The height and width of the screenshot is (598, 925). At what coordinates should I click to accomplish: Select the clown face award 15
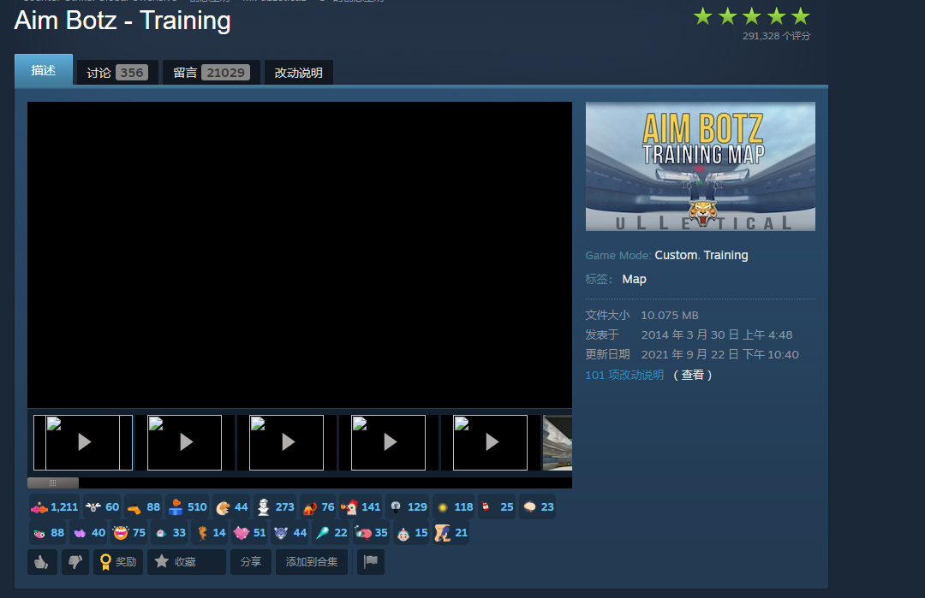tap(412, 533)
